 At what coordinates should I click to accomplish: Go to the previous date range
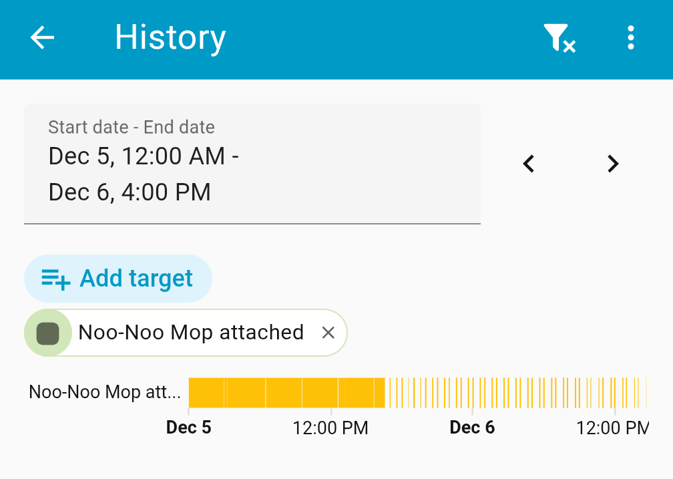click(529, 164)
